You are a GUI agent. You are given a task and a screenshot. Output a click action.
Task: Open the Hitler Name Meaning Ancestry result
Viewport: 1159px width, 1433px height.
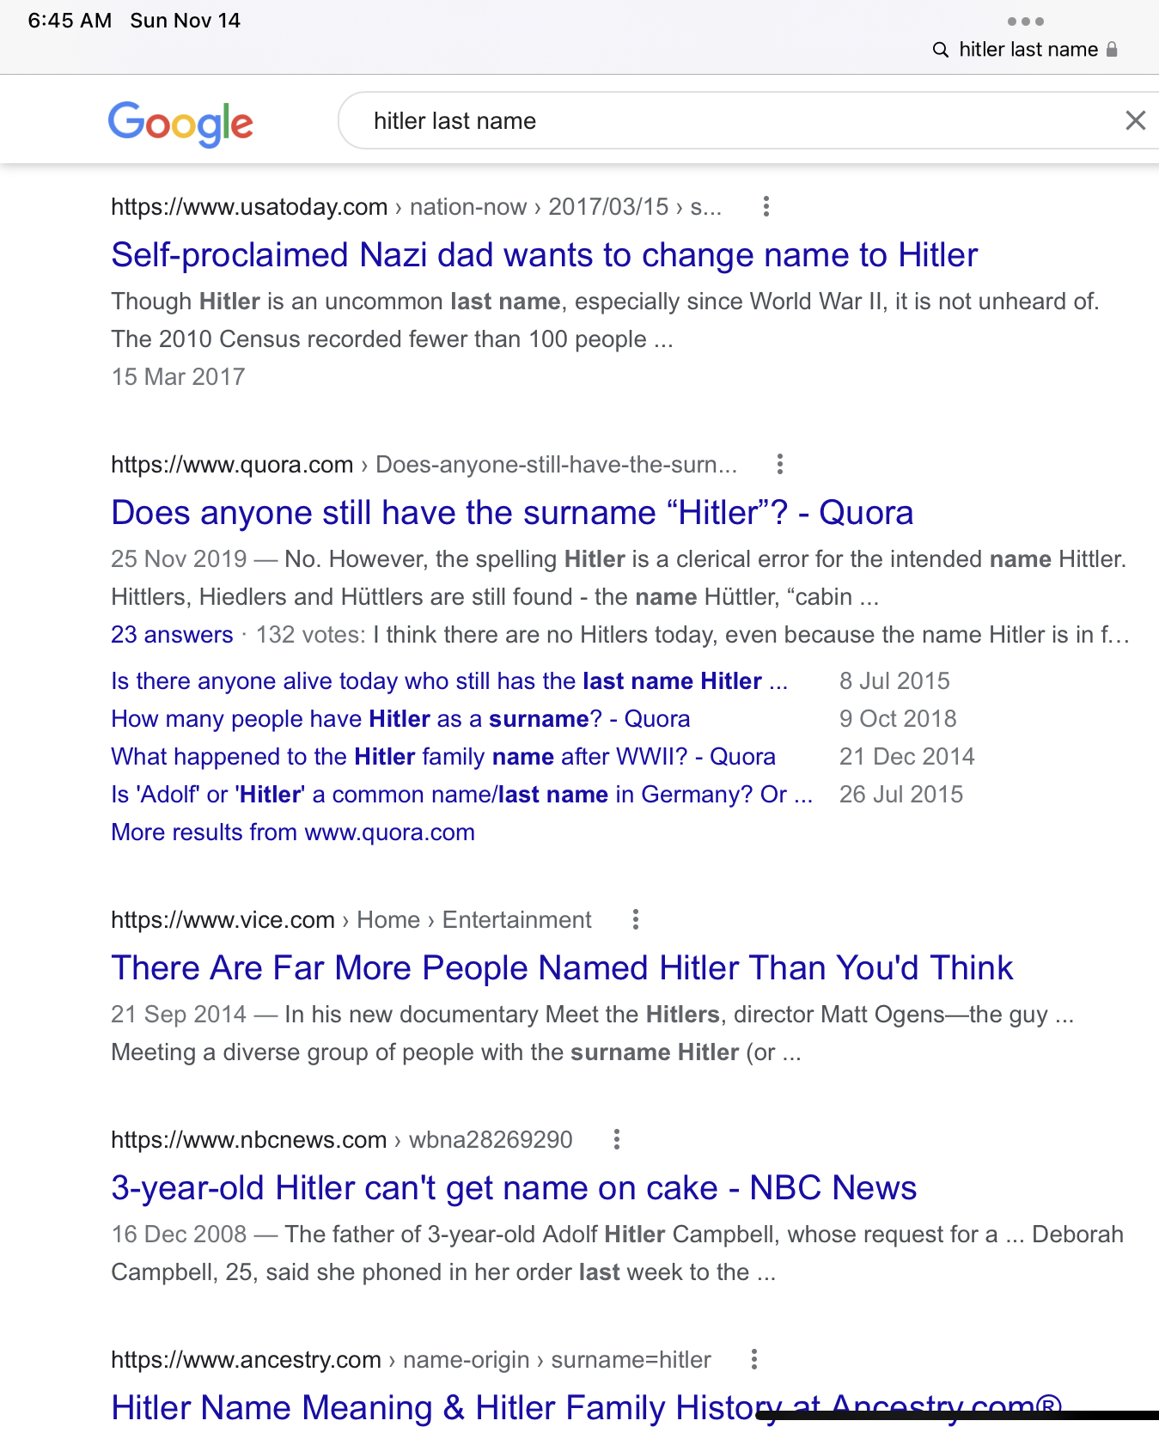coord(587,1408)
